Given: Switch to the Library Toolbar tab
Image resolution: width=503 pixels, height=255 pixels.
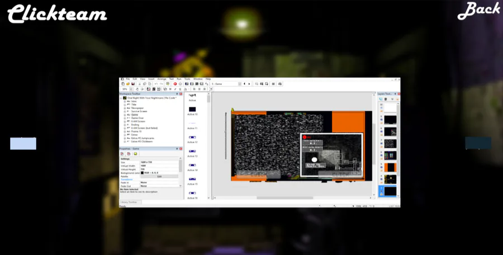Looking at the screenshot, I should pyautogui.click(x=129, y=202).
